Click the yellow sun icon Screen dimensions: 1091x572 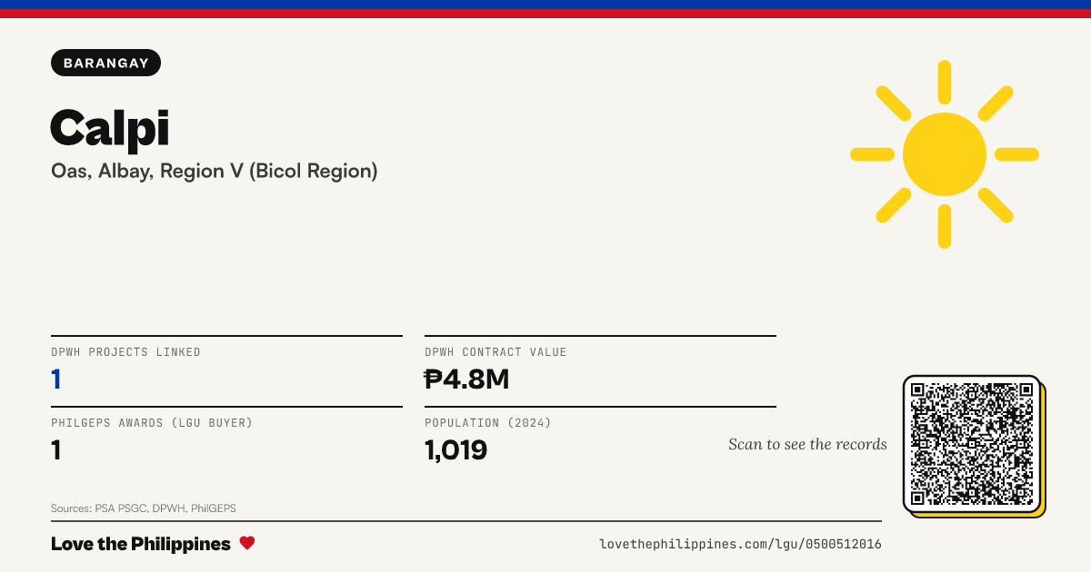click(945, 154)
